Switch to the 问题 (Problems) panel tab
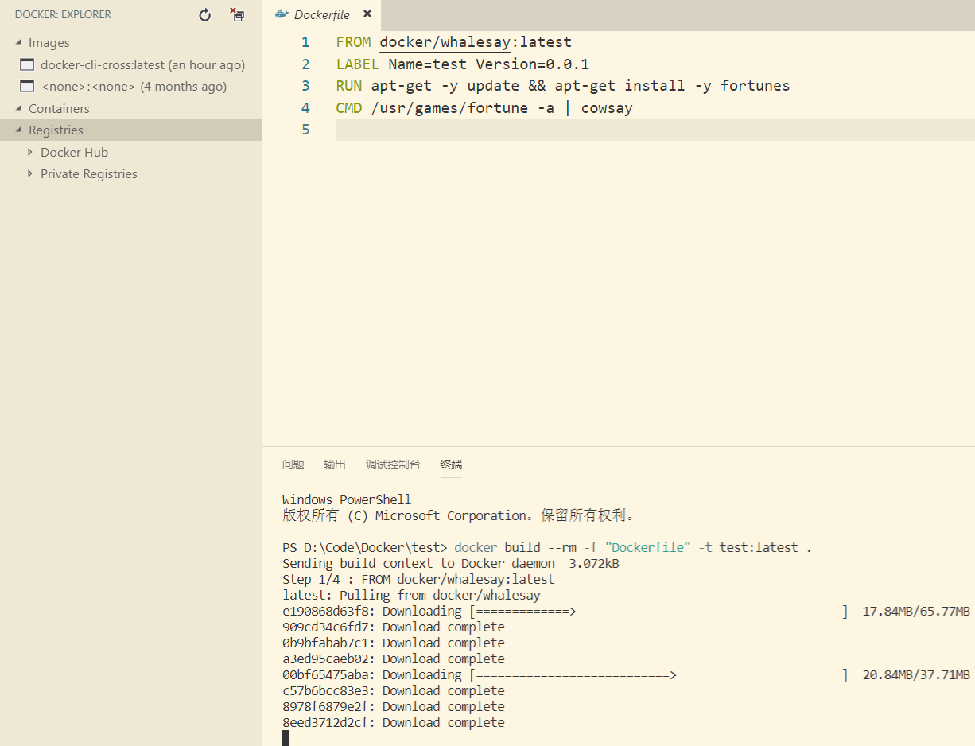Screen dimensions: 975x746 pos(293,464)
